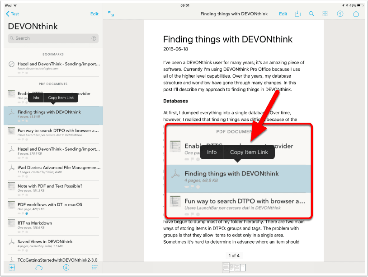The height and width of the screenshot is (277, 368).
Task: Click PDF icon of iPad Diaries row
Action: coord(11,168)
